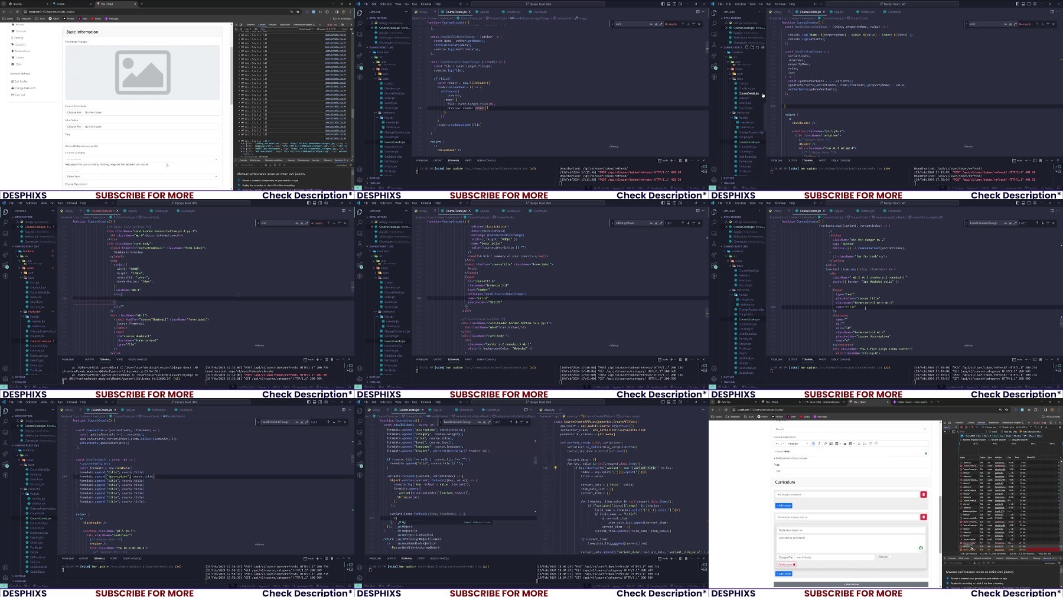Image resolution: width=1063 pixels, height=597 pixels.
Task: Open Network tab in top-left DevTools
Action: (273, 25)
